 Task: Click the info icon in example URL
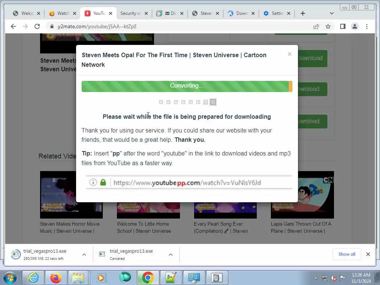click(93, 182)
